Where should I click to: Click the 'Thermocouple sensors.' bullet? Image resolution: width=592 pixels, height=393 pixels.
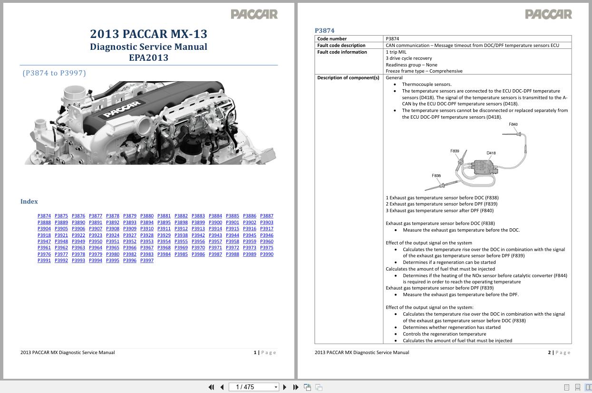click(x=427, y=84)
